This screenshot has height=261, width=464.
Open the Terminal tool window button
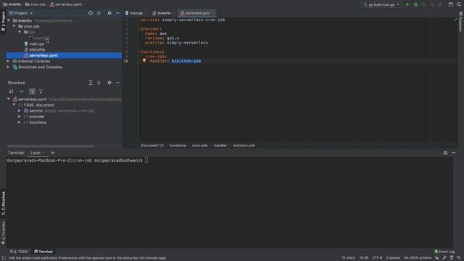(43, 252)
